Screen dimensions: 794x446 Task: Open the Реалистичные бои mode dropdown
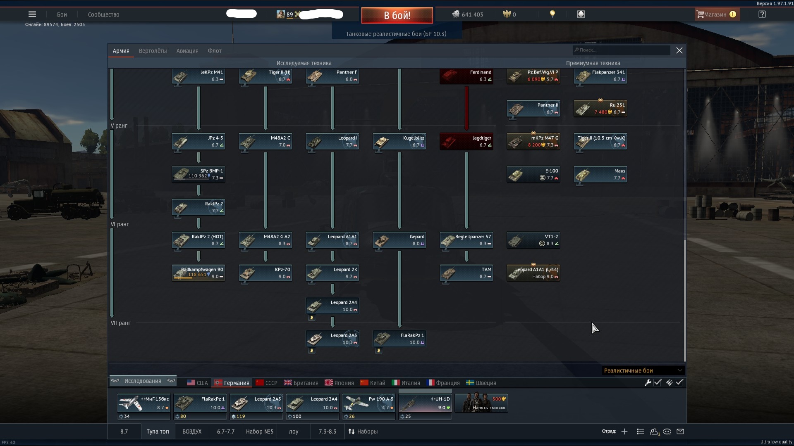643,370
